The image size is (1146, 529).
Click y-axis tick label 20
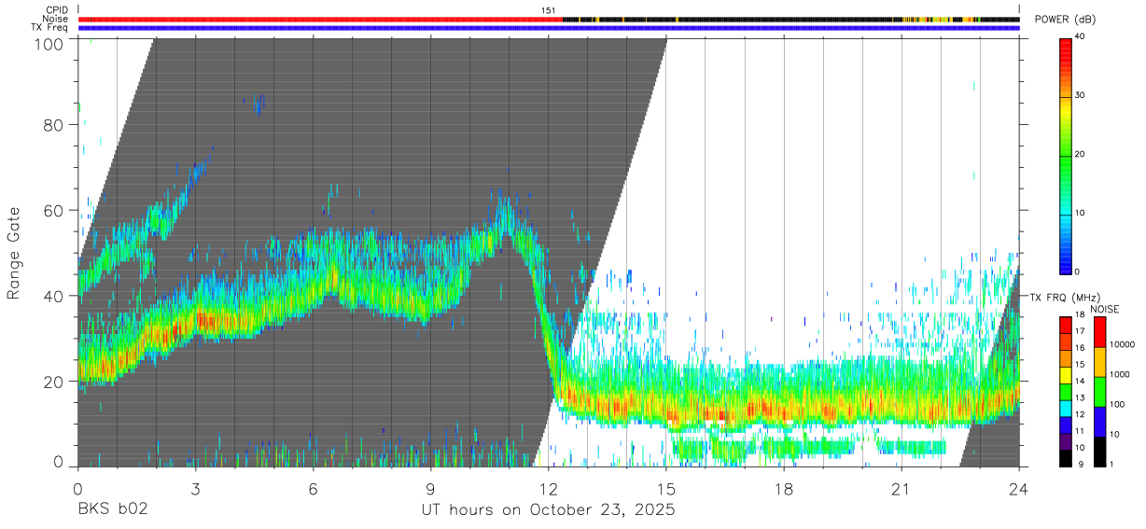pos(53,382)
